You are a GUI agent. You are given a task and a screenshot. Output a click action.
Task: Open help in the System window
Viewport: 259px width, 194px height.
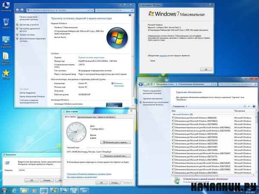click(130, 15)
